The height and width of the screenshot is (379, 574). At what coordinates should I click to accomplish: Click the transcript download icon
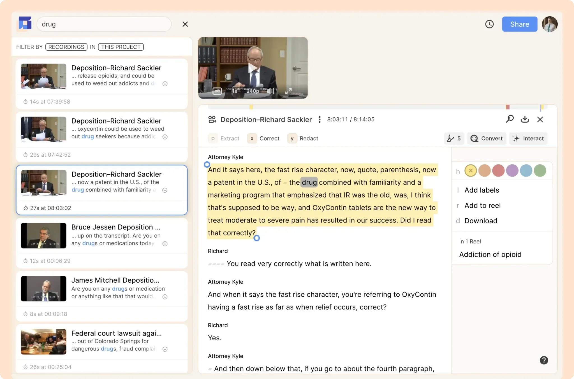(525, 119)
